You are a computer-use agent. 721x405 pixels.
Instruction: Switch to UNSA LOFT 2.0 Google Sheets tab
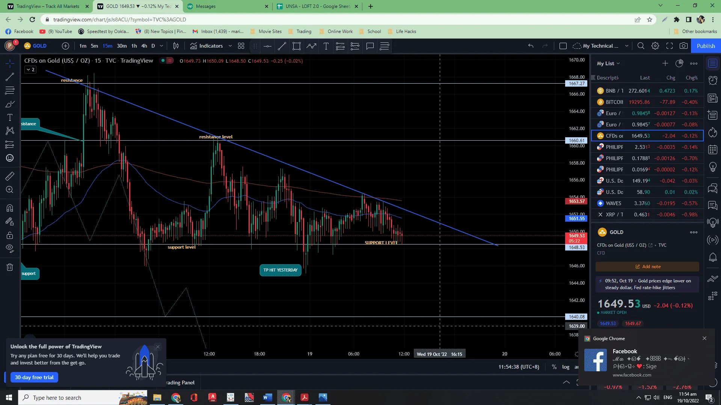tap(317, 6)
